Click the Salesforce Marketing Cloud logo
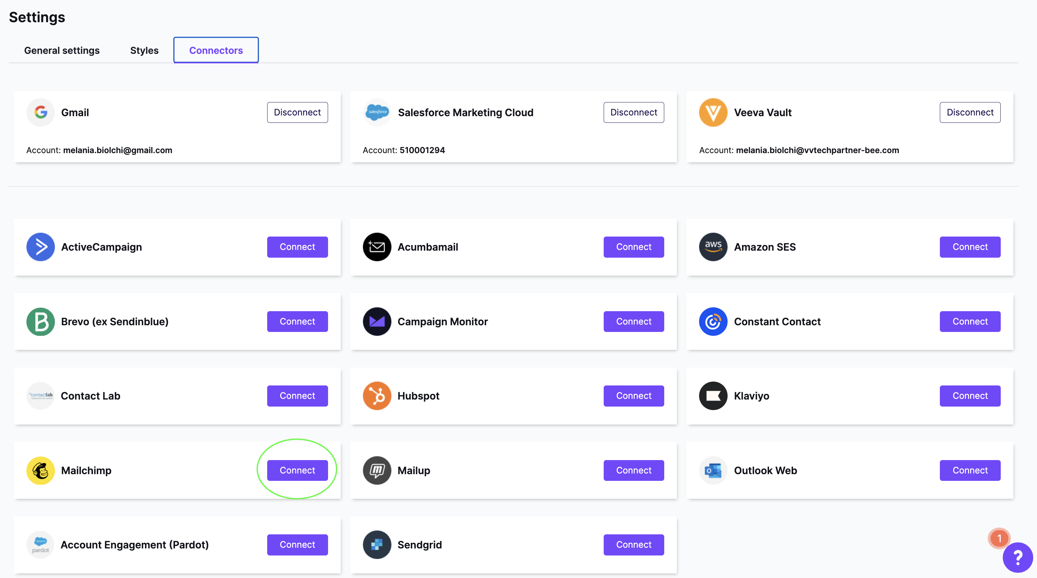Viewport: 1037px width, 578px height. tap(377, 112)
